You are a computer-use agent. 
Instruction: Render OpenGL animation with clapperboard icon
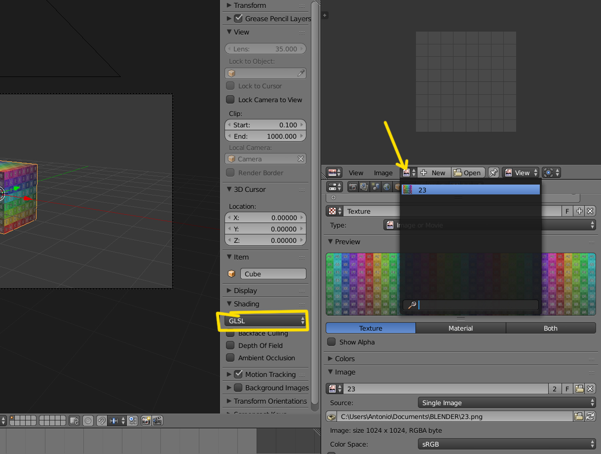pos(157,421)
